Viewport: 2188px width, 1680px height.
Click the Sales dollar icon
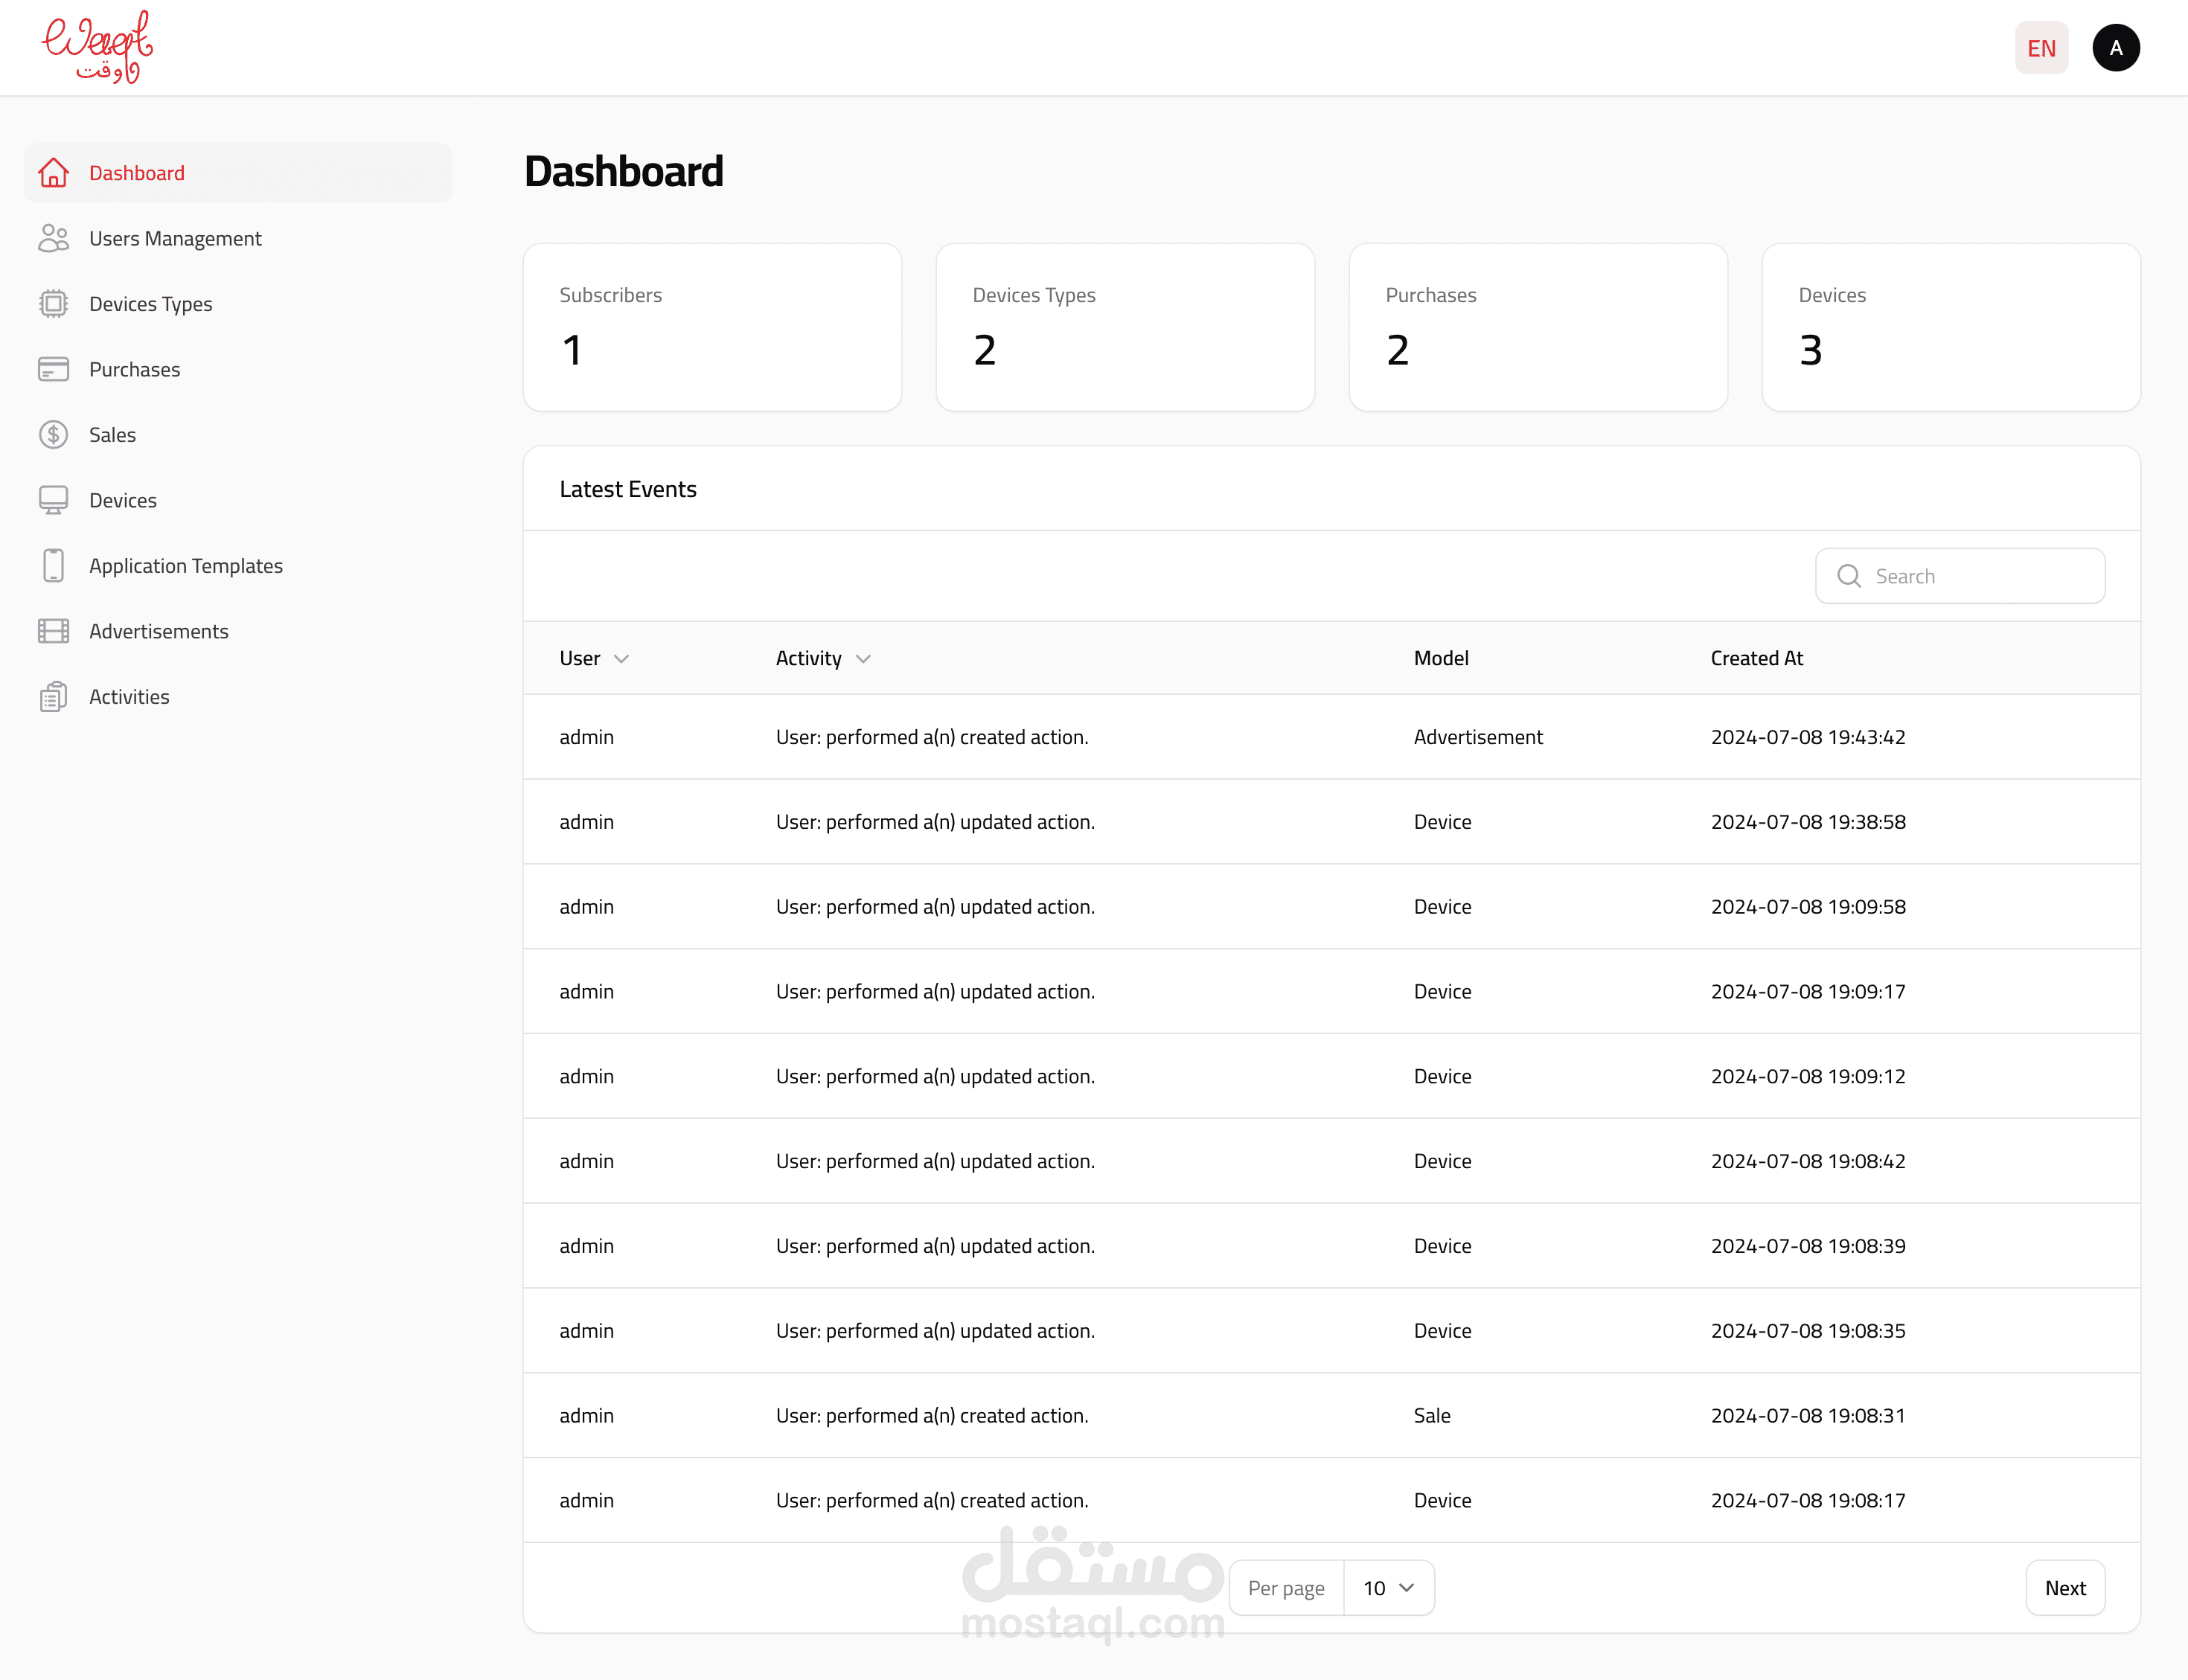point(53,435)
